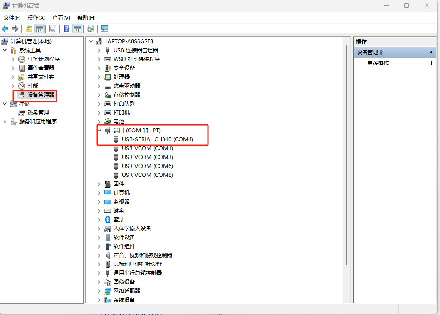Click the 共享文件夹 icon
Image resolution: width=440 pixels, height=315 pixels.
pyautogui.click(x=21, y=77)
